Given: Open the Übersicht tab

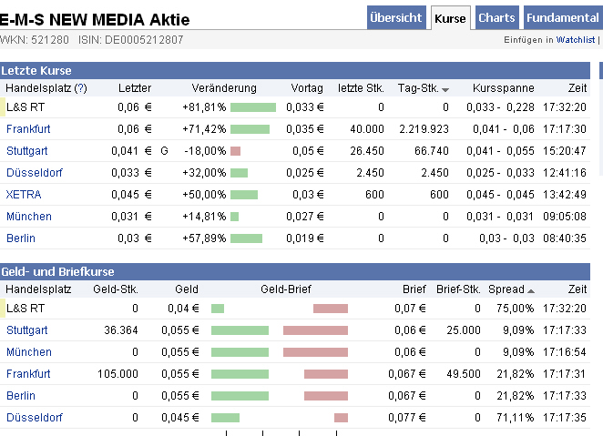Looking at the screenshot, I should pos(397,17).
